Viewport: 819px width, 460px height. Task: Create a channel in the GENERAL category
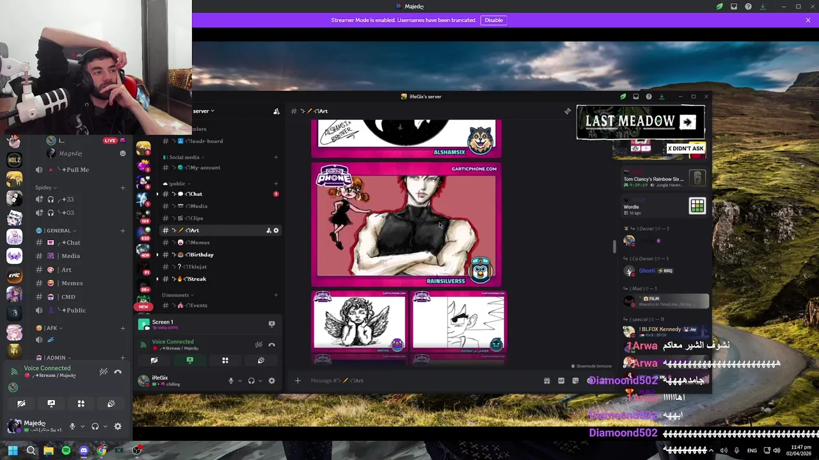[x=123, y=231]
